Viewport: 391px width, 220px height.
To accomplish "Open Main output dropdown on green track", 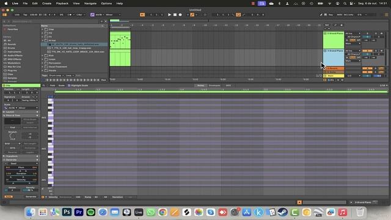I will click(x=353, y=43).
